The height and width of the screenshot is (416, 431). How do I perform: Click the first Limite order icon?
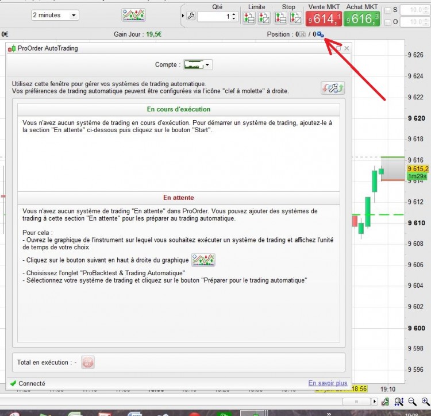point(249,18)
